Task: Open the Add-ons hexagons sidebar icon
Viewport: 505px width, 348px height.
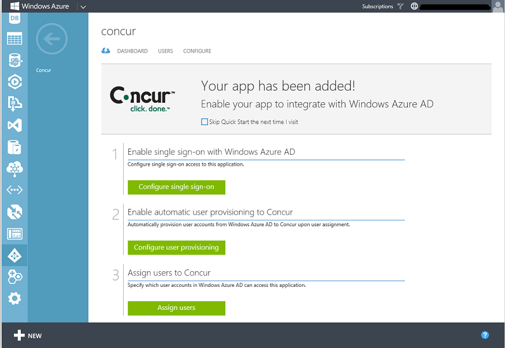Action: [14, 276]
